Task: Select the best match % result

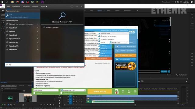Action: click(22, 15)
